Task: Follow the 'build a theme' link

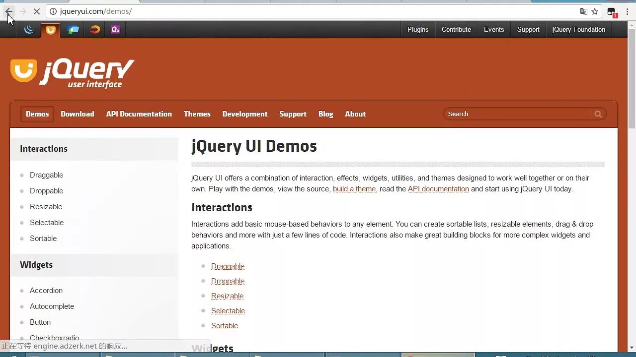Action: (354, 189)
